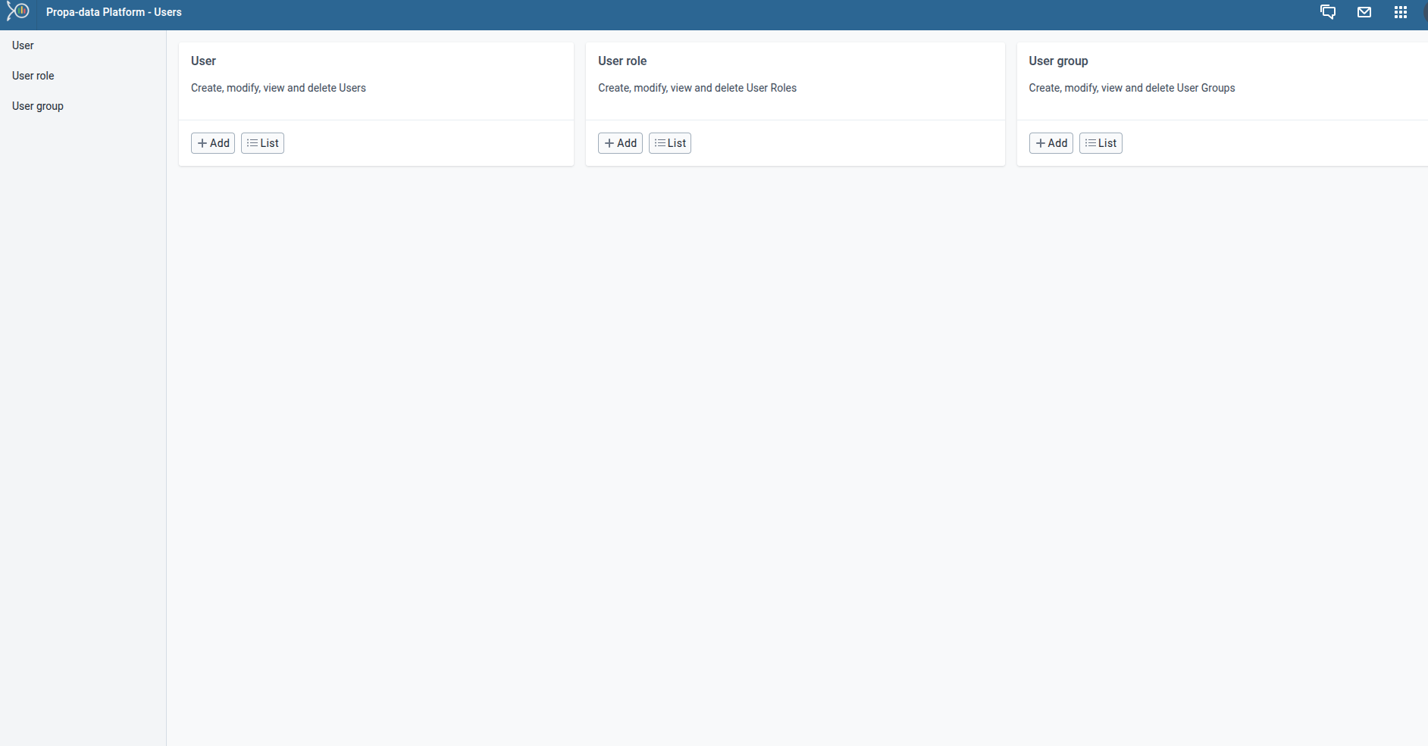Select User group in the sidebar
The image size is (1428, 746).
37,105
